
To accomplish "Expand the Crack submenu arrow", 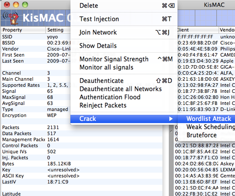I will coord(171,119).
